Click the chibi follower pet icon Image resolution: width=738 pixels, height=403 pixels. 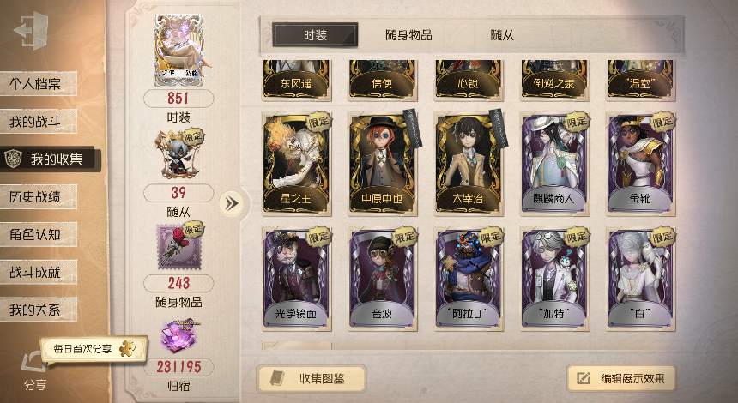pyautogui.click(x=178, y=155)
